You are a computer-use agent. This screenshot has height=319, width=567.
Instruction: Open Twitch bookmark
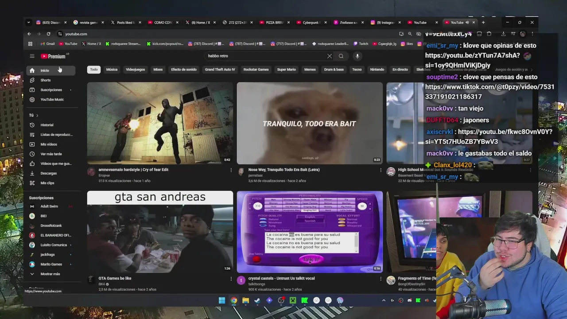click(361, 44)
